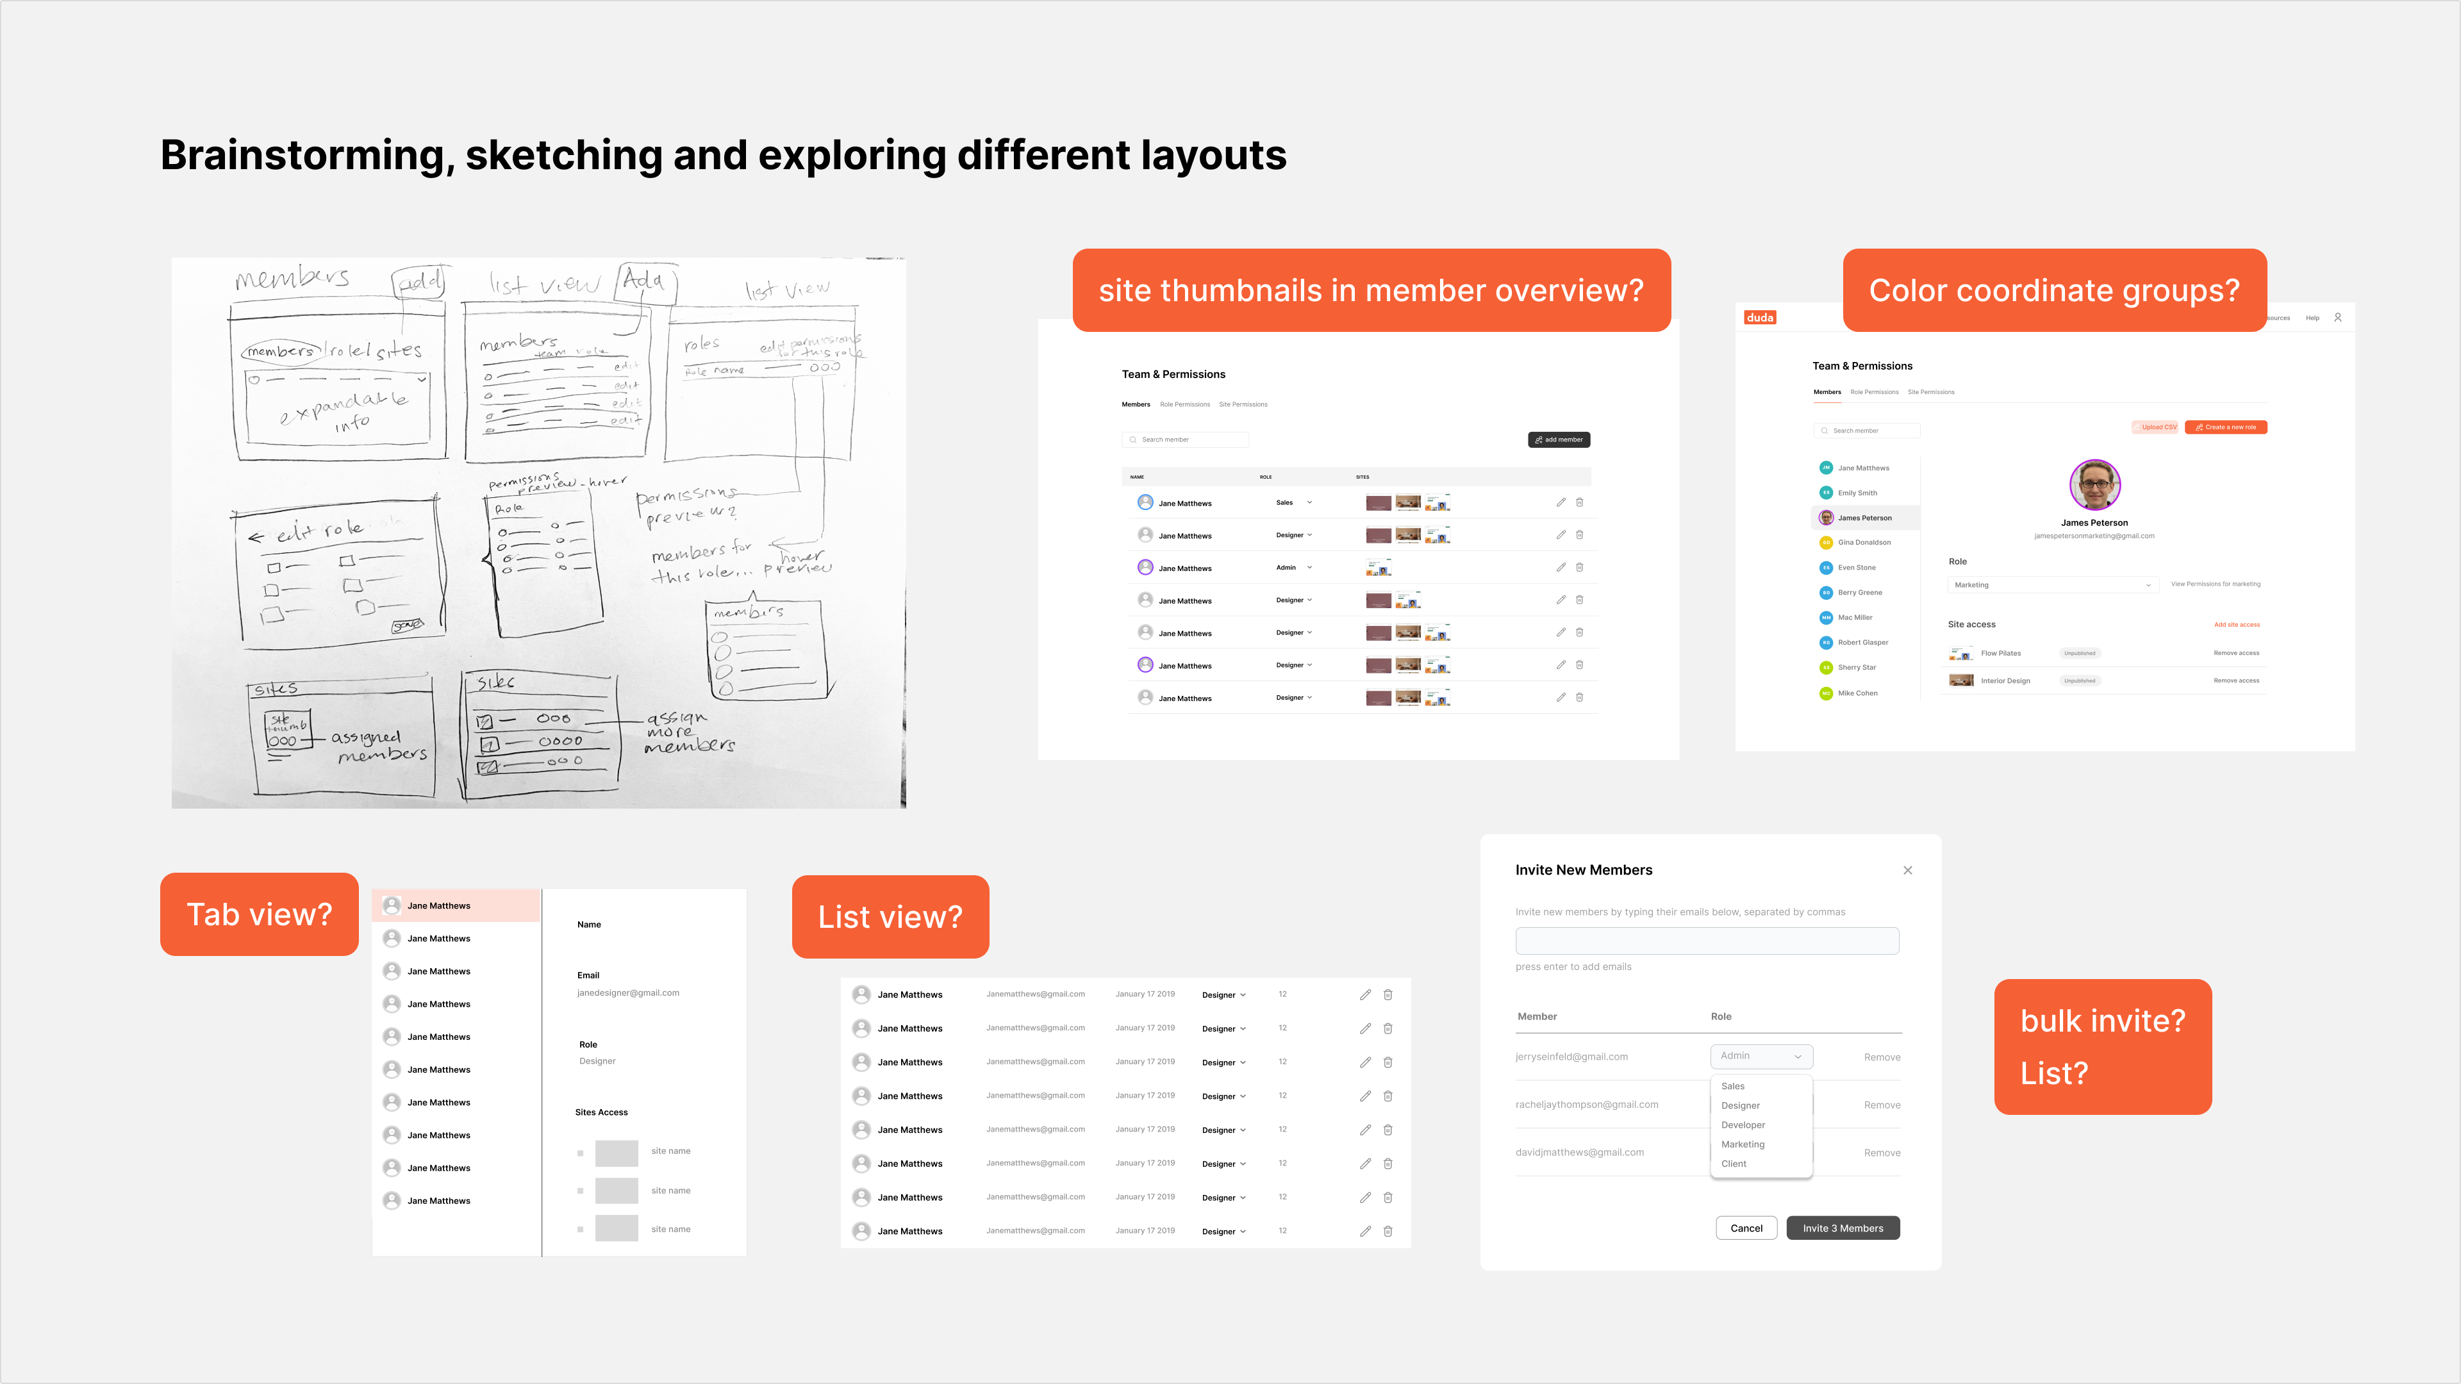The width and height of the screenshot is (2461, 1384).
Task: Click the Upload CSV button
Action: (2154, 428)
